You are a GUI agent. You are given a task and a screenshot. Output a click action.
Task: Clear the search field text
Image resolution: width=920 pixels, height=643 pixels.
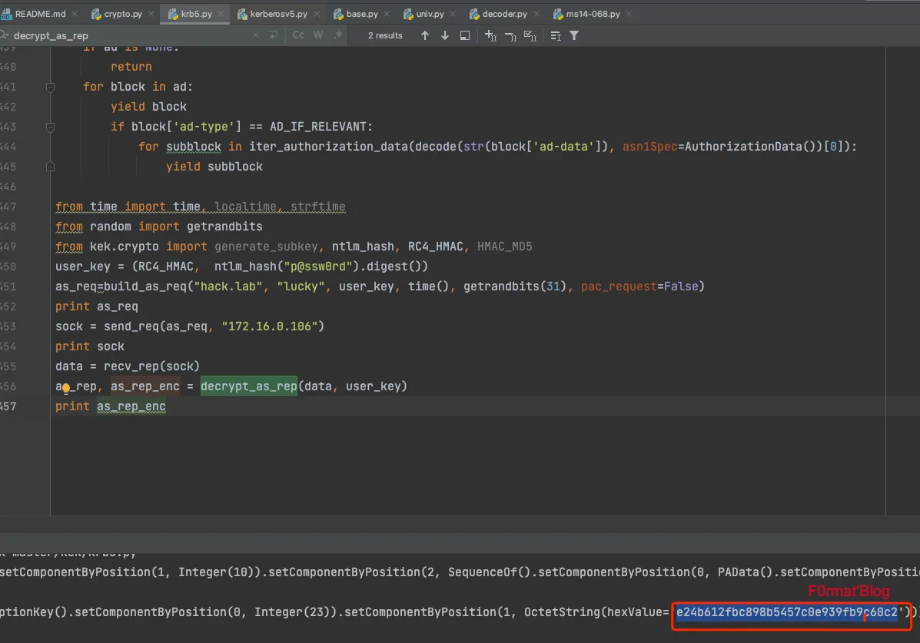[256, 35]
